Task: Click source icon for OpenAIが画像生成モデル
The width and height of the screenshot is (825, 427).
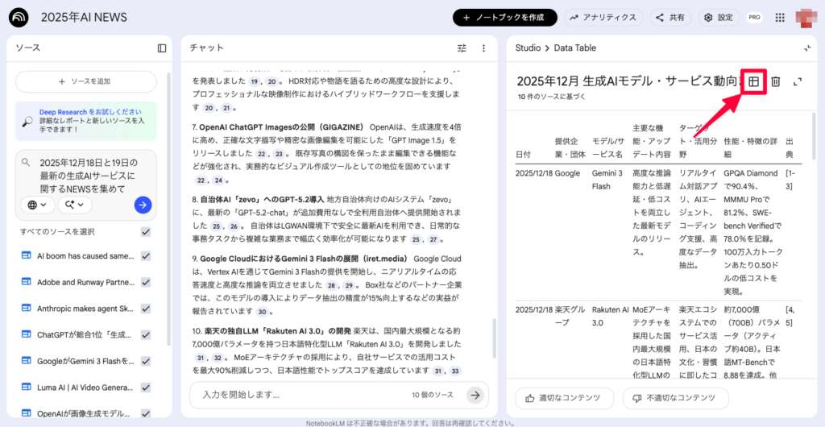Action: tap(27, 413)
